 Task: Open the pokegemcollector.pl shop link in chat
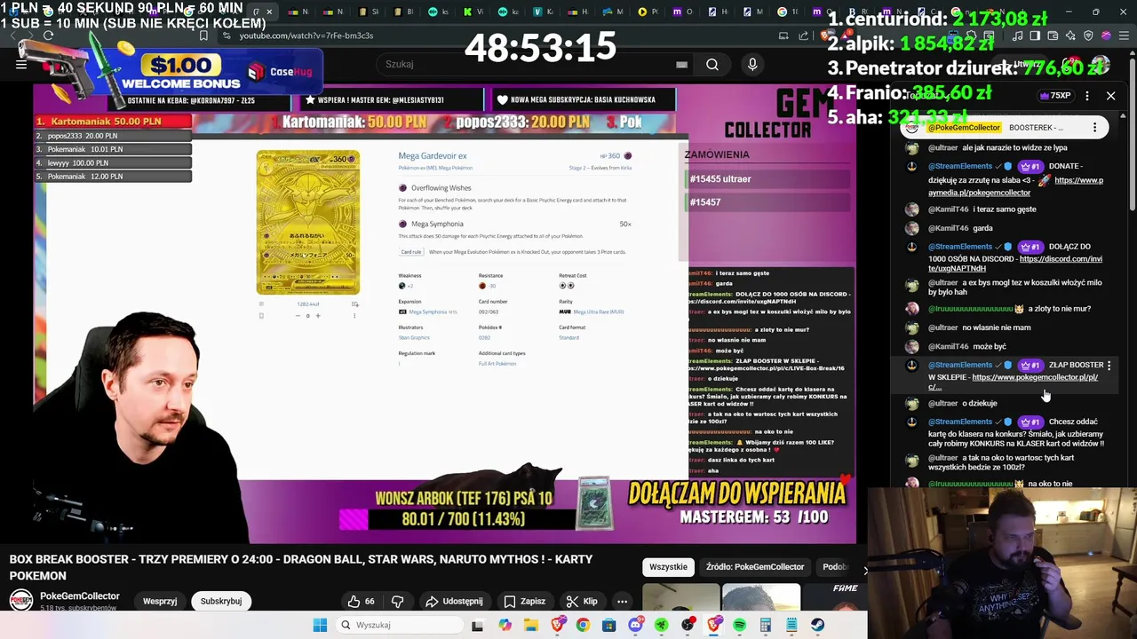point(1035,377)
